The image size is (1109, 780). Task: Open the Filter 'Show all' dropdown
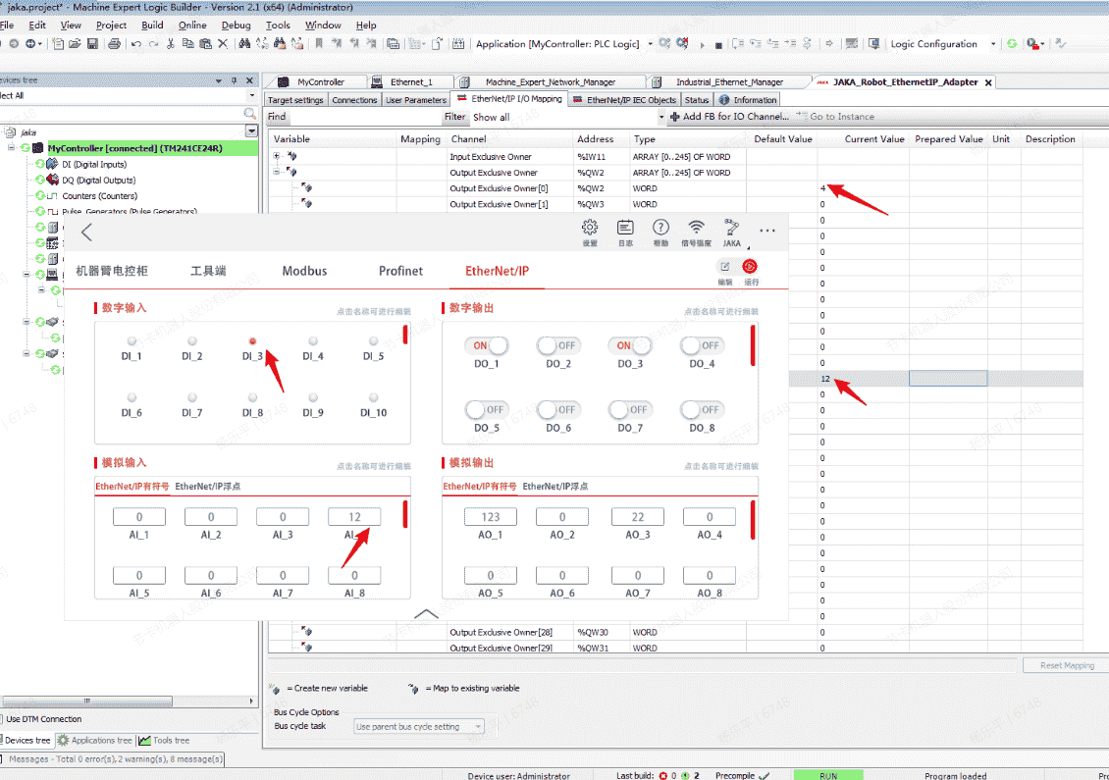[660, 117]
